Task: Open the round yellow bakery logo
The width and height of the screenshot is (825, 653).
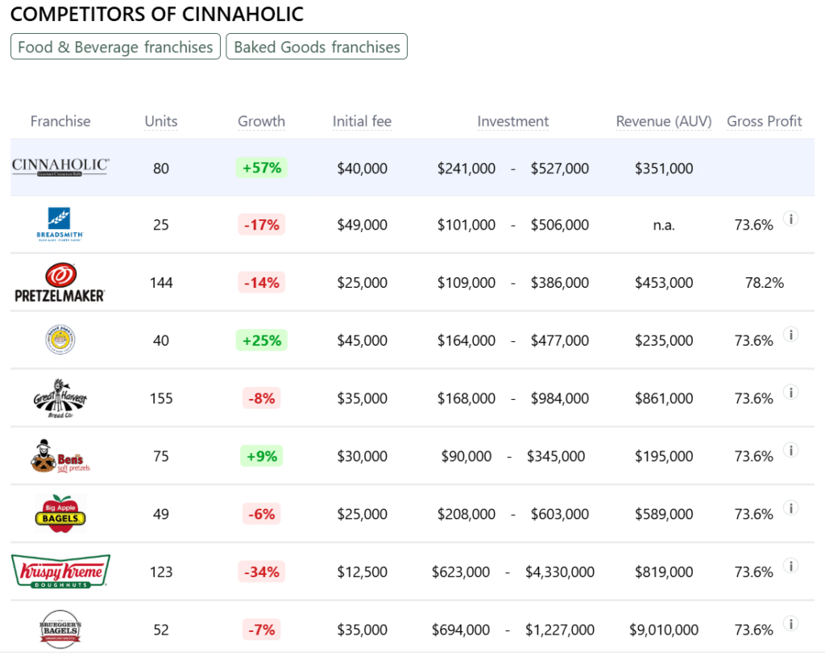Action: pos(60,339)
